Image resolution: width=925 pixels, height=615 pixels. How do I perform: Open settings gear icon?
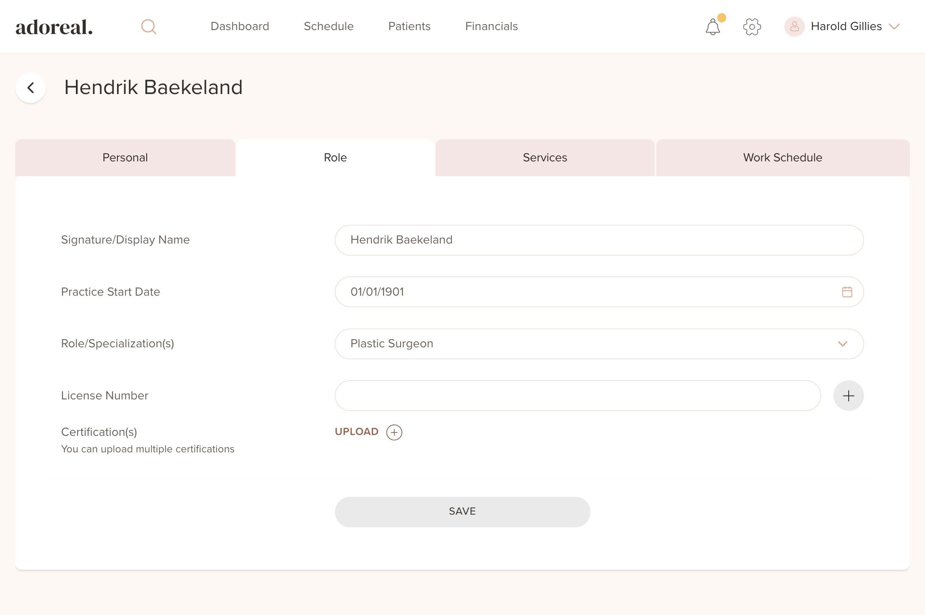[x=752, y=27]
